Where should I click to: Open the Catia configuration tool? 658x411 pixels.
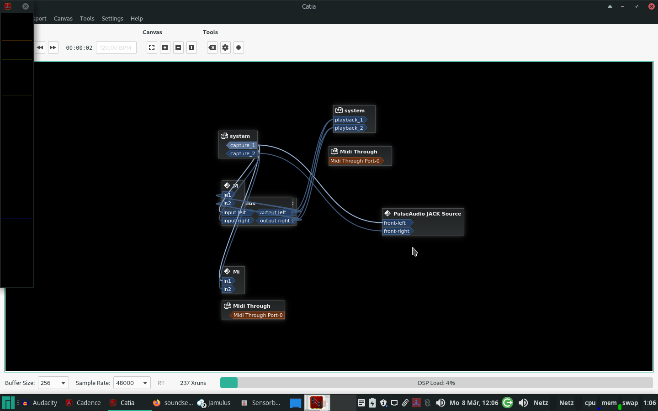click(x=225, y=47)
